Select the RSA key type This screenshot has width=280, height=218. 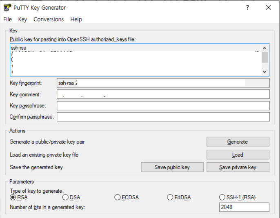point(19,197)
